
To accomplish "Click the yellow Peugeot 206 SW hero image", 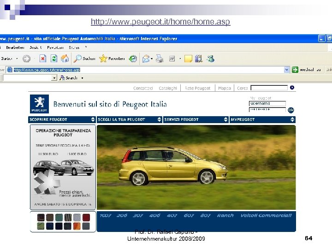I will 196,167.
